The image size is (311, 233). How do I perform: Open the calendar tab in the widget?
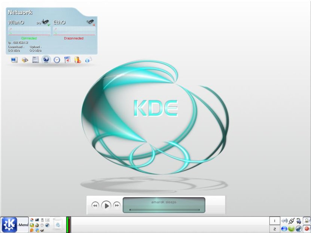pyautogui.click(x=67, y=60)
